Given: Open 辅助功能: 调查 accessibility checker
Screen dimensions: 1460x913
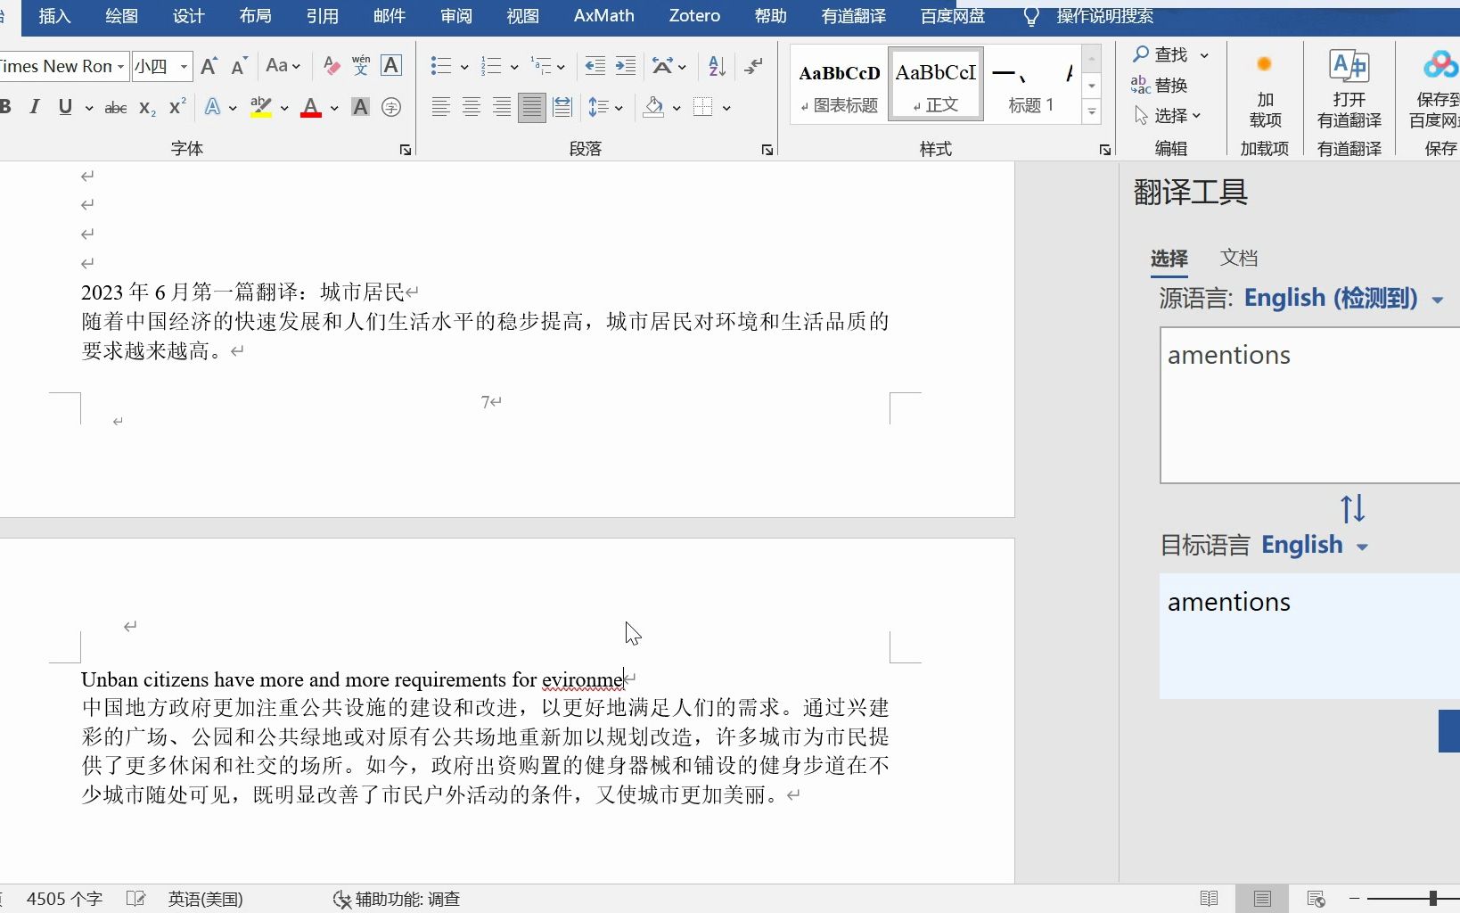Looking at the screenshot, I should click(x=396, y=899).
